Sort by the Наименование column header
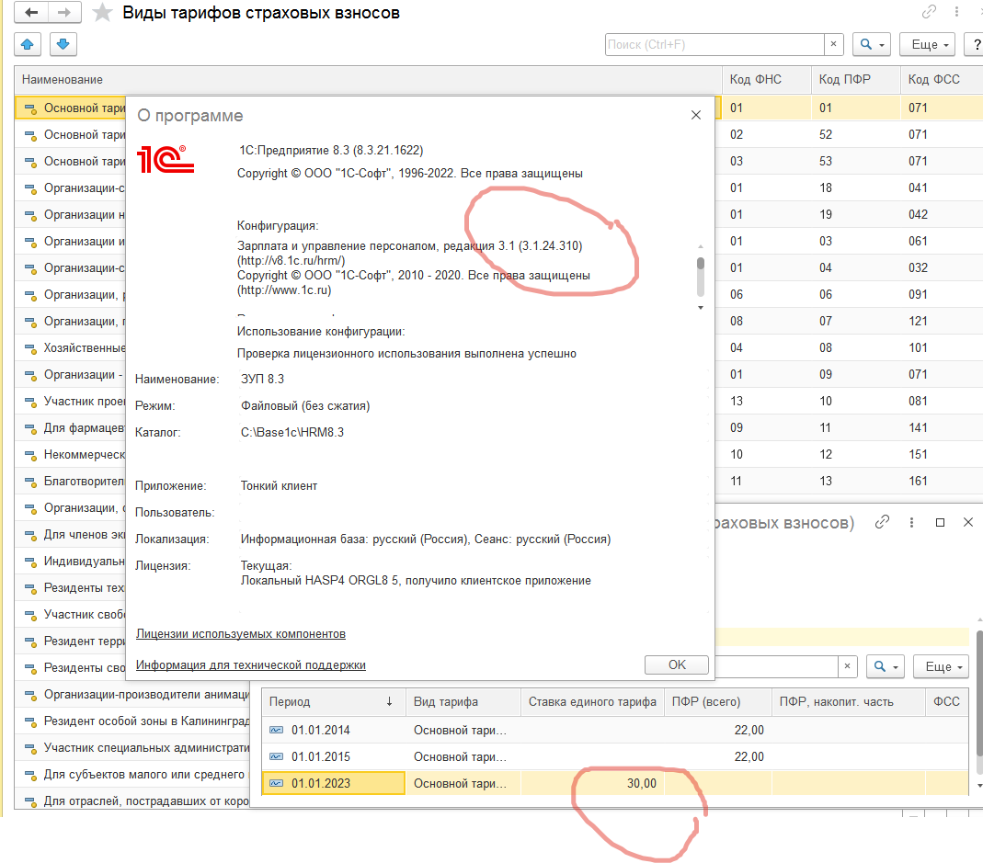 368,80
